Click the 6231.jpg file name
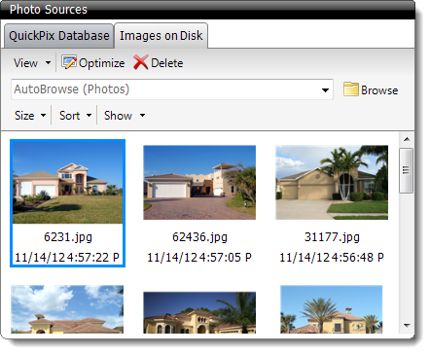The image size is (430, 354). click(68, 237)
